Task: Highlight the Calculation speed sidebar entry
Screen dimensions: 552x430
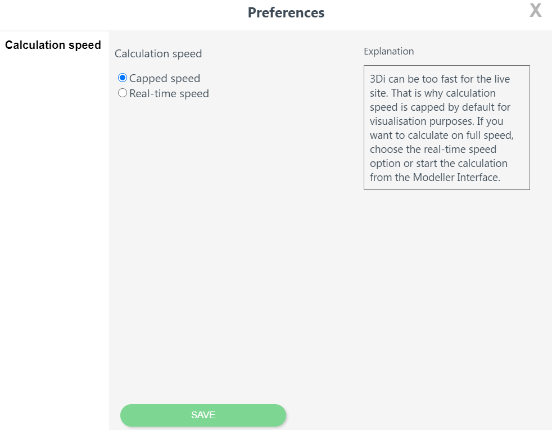Action: coord(53,45)
